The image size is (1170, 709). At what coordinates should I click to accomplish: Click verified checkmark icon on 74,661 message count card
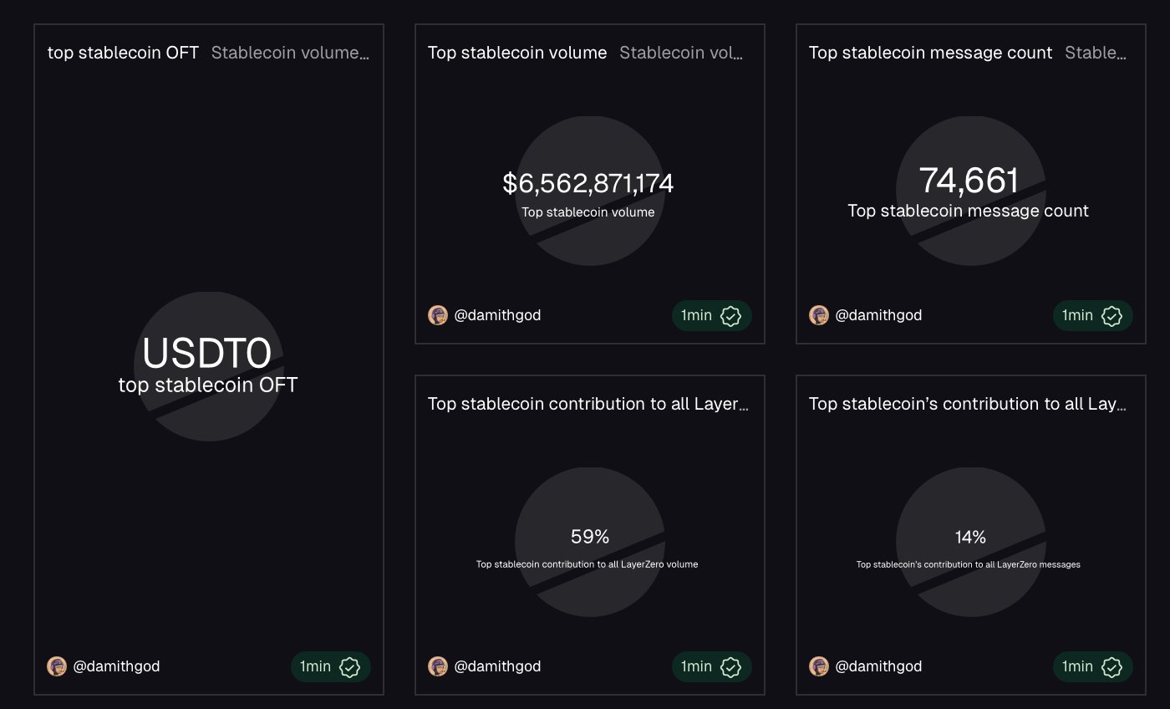[x=1111, y=316]
